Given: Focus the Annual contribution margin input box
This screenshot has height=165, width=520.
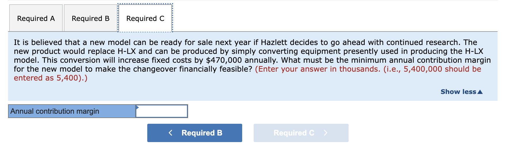Looking at the screenshot, I should pos(162,111).
